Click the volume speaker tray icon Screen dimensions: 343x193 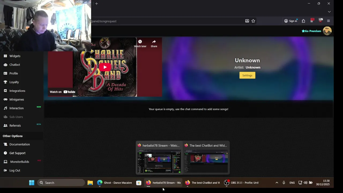(x=305, y=183)
